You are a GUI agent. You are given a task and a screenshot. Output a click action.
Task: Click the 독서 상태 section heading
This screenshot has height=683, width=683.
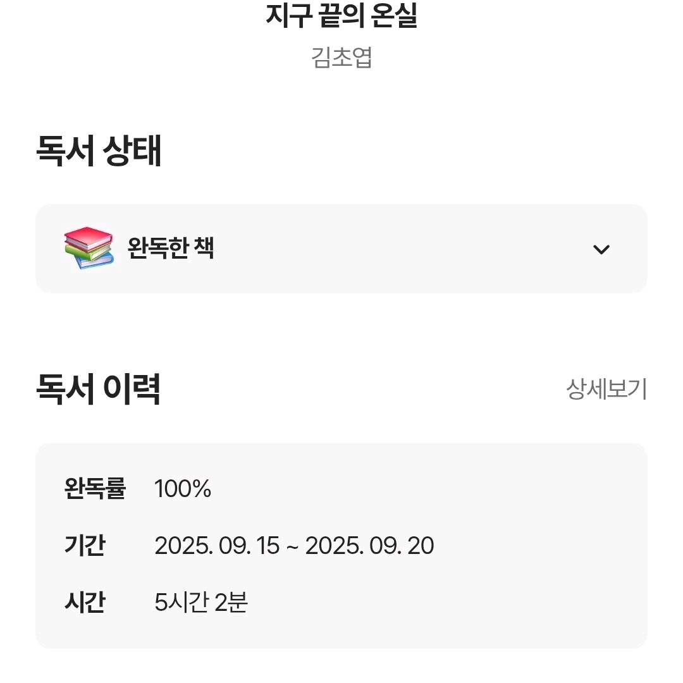coord(99,152)
